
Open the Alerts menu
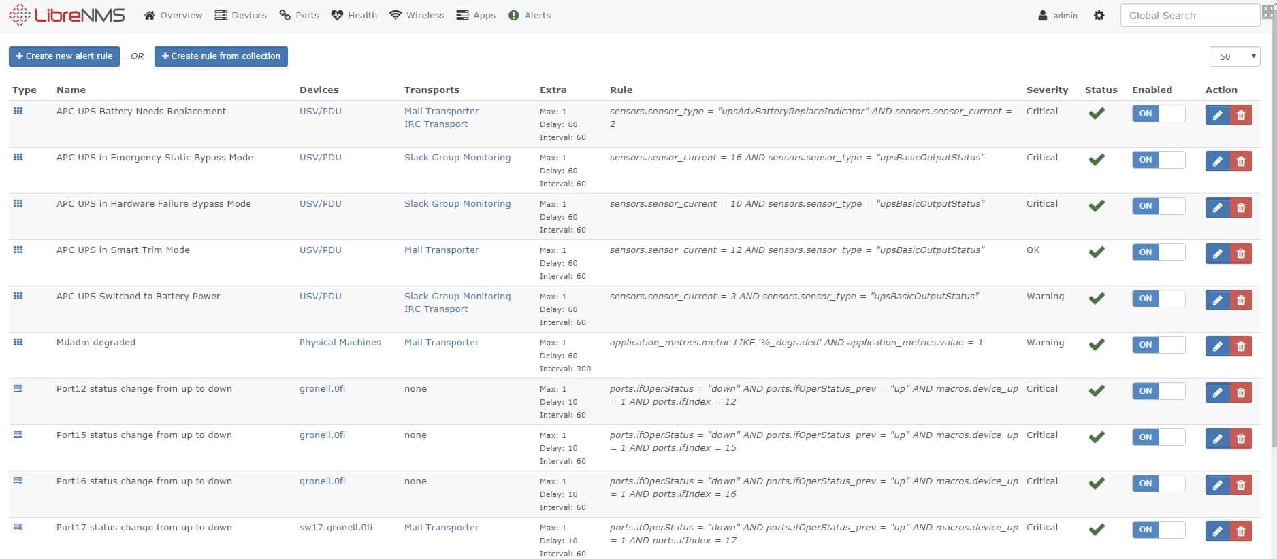[x=530, y=15]
